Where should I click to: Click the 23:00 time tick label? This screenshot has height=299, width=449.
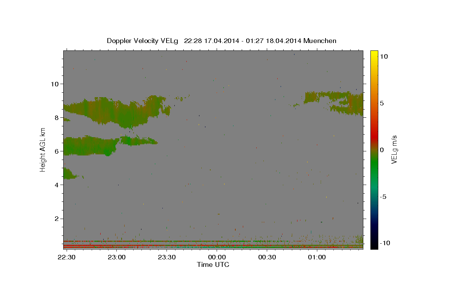117,258
